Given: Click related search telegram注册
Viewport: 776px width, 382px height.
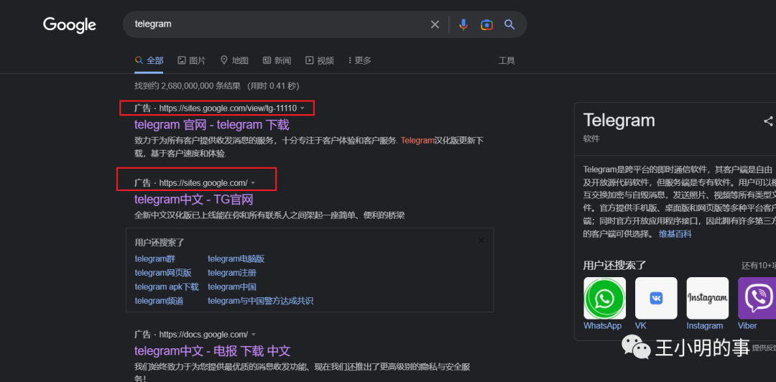Looking at the screenshot, I should coord(232,273).
